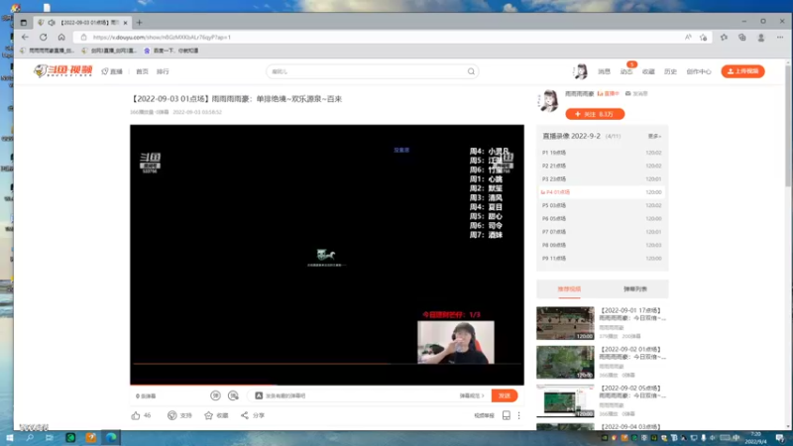Viewport: 793px width, 446px height.
Task: Play playlist item P9 11点场
Action: click(x=602, y=258)
